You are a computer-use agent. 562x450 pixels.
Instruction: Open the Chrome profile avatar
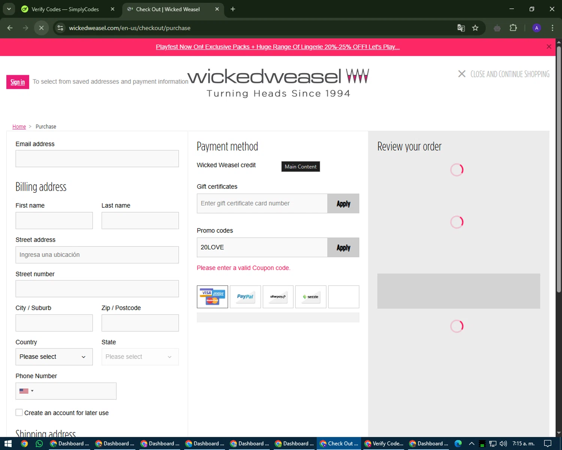pyautogui.click(x=537, y=28)
